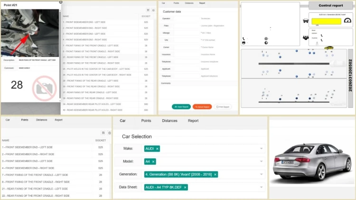The image size is (356, 200).
Task: Click the Print Report button
Action: [223, 107]
